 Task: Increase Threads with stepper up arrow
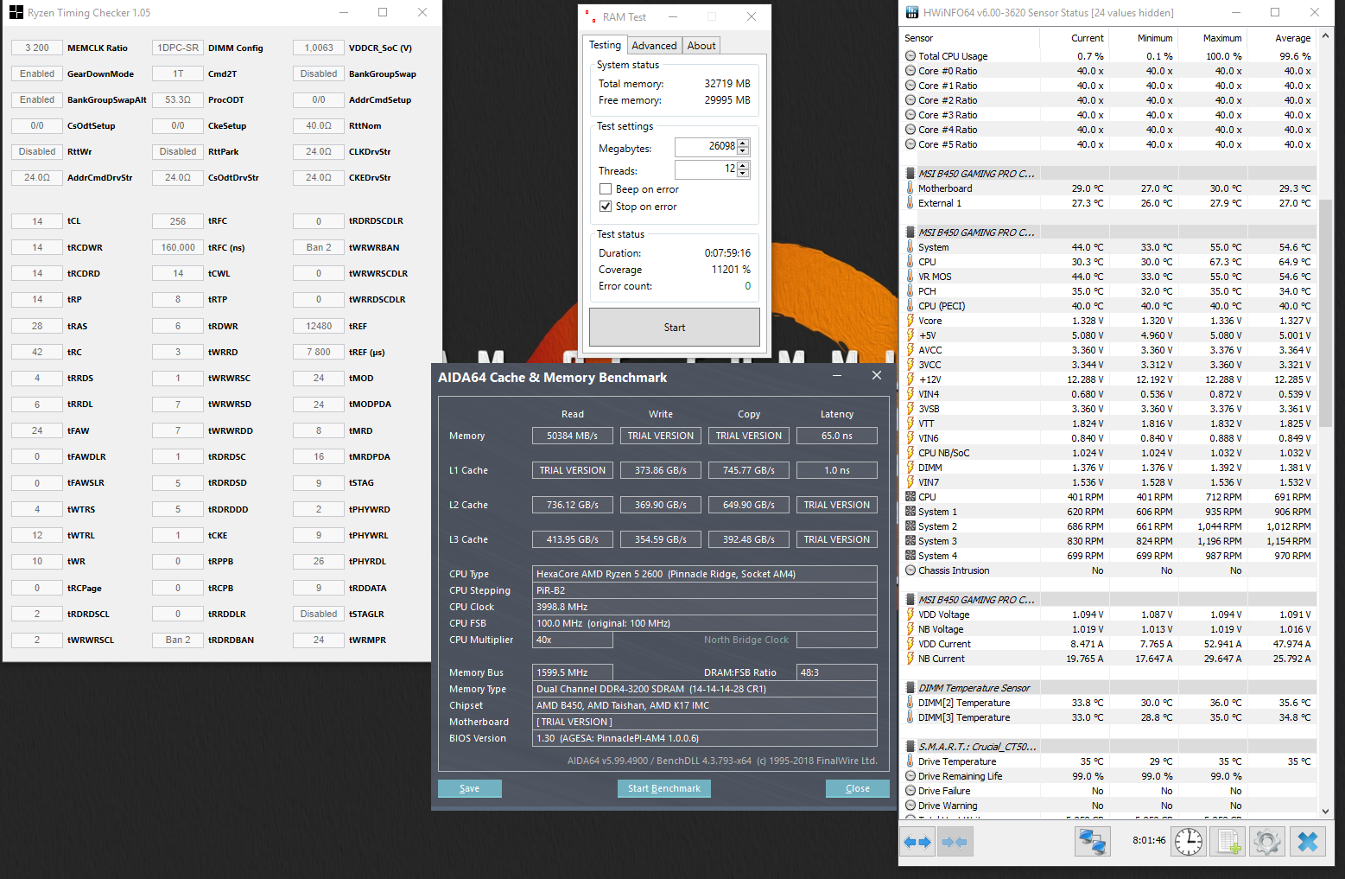coord(743,165)
